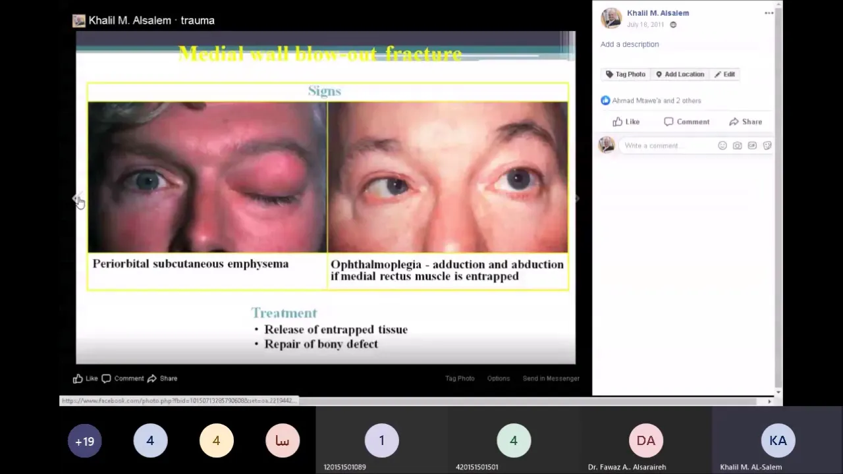Click the Tag Photo button in sidebar

[625, 74]
